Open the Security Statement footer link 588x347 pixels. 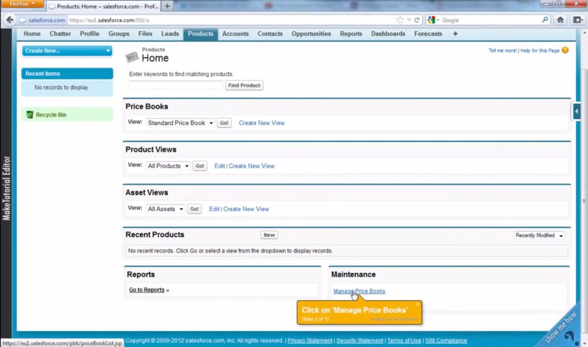point(359,341)
